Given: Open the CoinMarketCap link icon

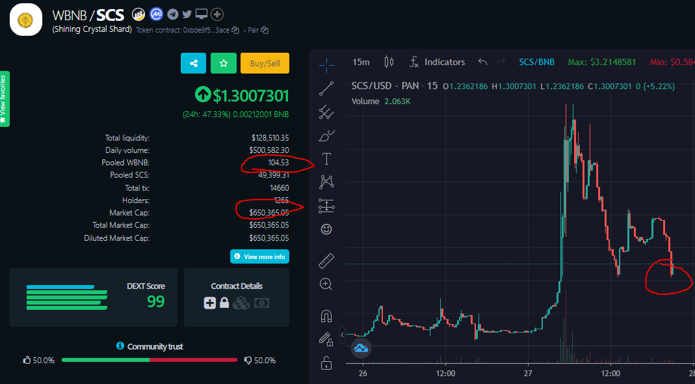Looking at the screenshot, I should coord(156,15).
